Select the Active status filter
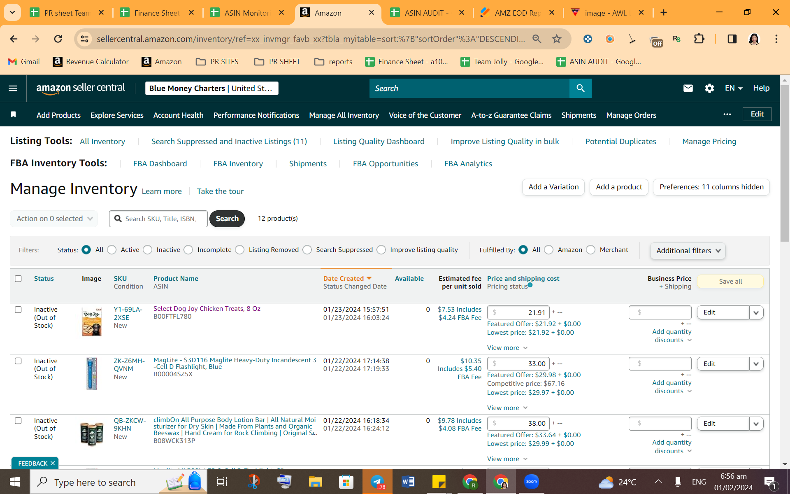Viewport: 790px width, 494px height. click(112, 250)
